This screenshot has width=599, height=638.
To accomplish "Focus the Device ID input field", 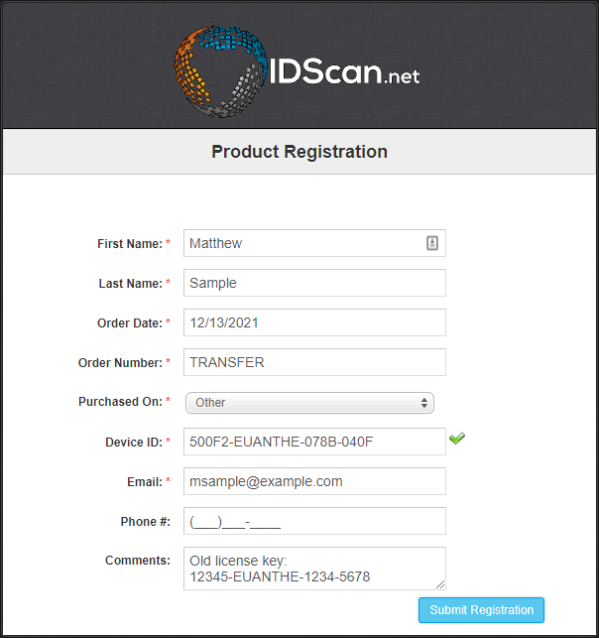I will click(314, 442).
